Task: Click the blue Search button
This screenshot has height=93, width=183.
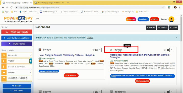Action: point(17,86)
